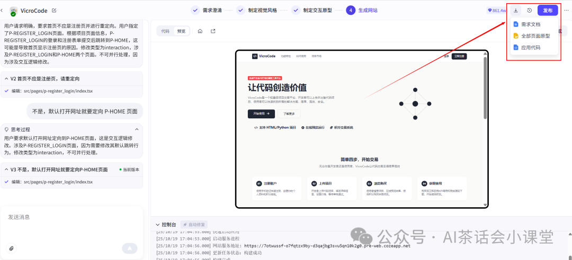Image resolution: width=572 pixels, height=260 pixels.
Task: Click 支持 HTML/Python 项目 feature label
Action: point(275,128)
